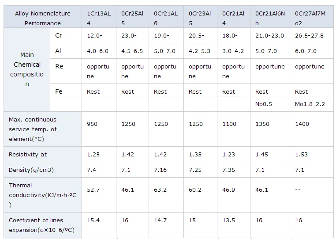
Task: Click the Resistivity at row label
Action: point(28,155)
